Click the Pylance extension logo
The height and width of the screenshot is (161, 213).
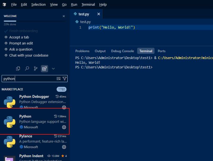point(10,142)
